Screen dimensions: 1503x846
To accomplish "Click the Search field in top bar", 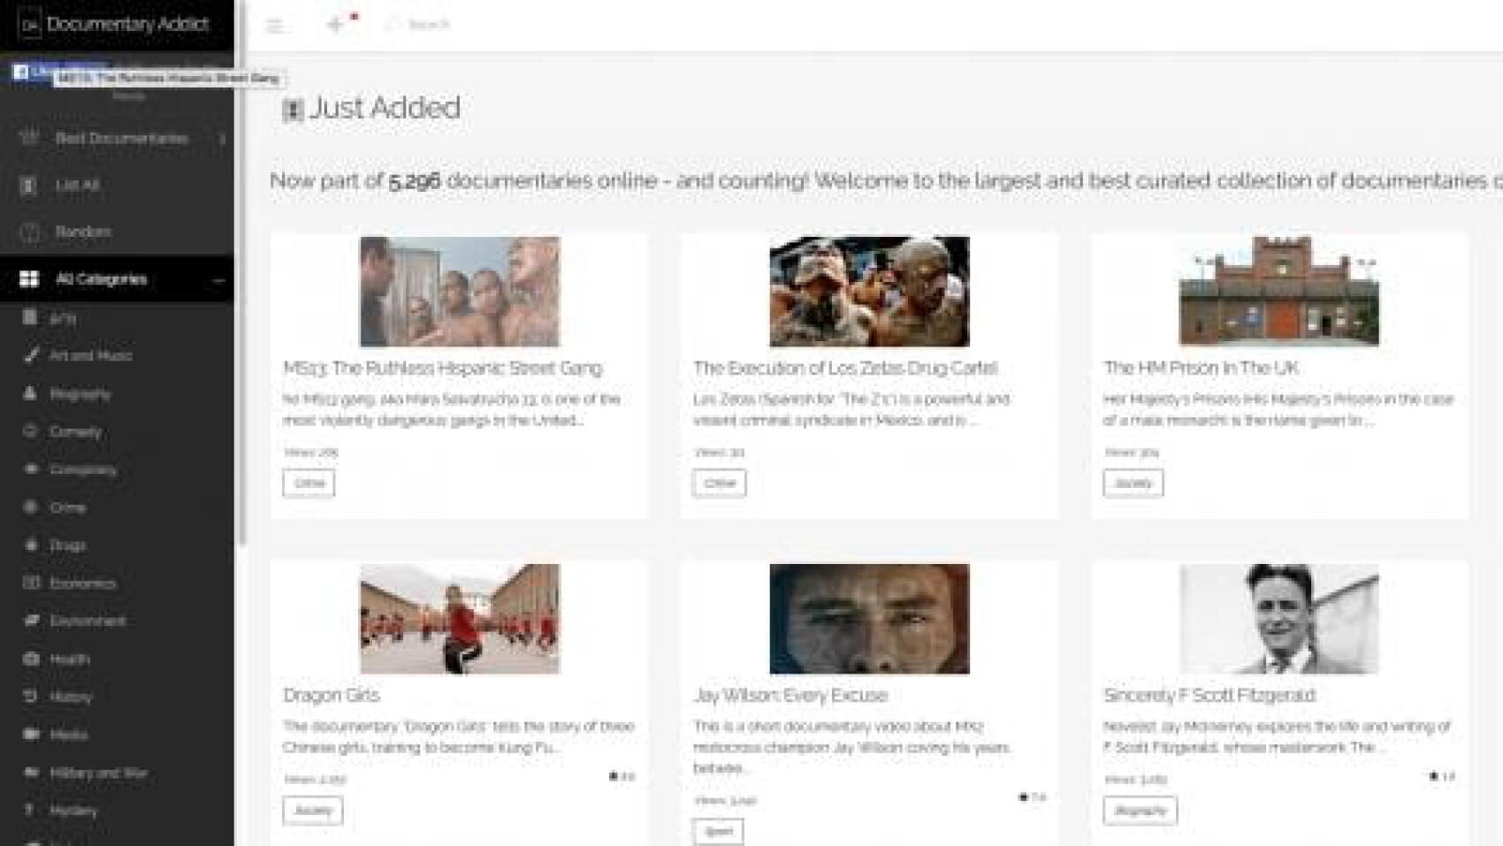I will (429, 25).
